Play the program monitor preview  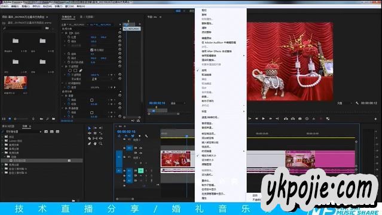click(264, 119)
